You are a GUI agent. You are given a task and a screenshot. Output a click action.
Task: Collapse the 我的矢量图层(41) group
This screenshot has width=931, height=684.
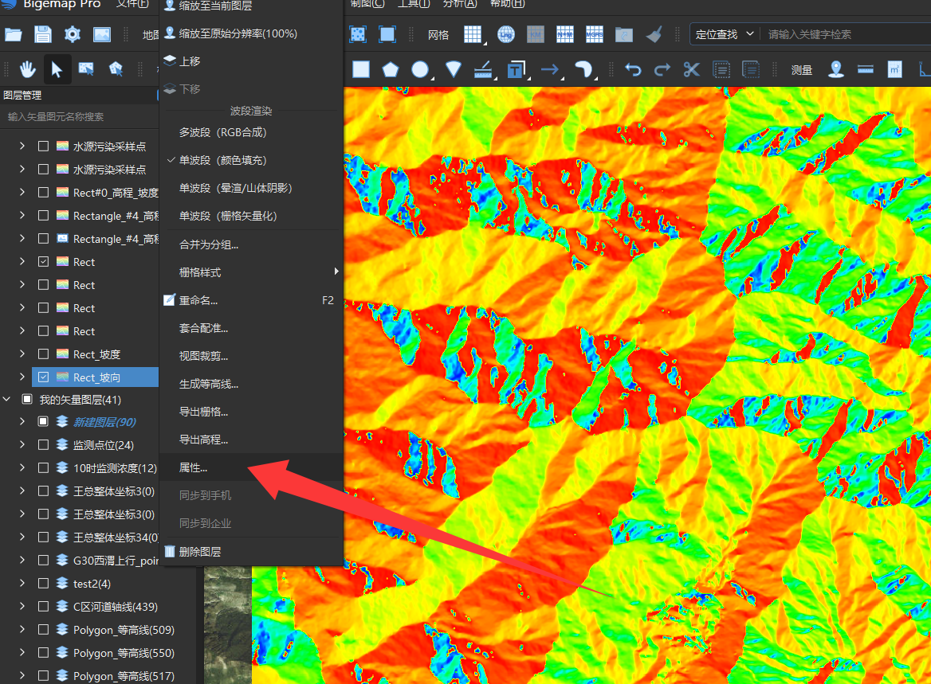[x=7, y=399]
